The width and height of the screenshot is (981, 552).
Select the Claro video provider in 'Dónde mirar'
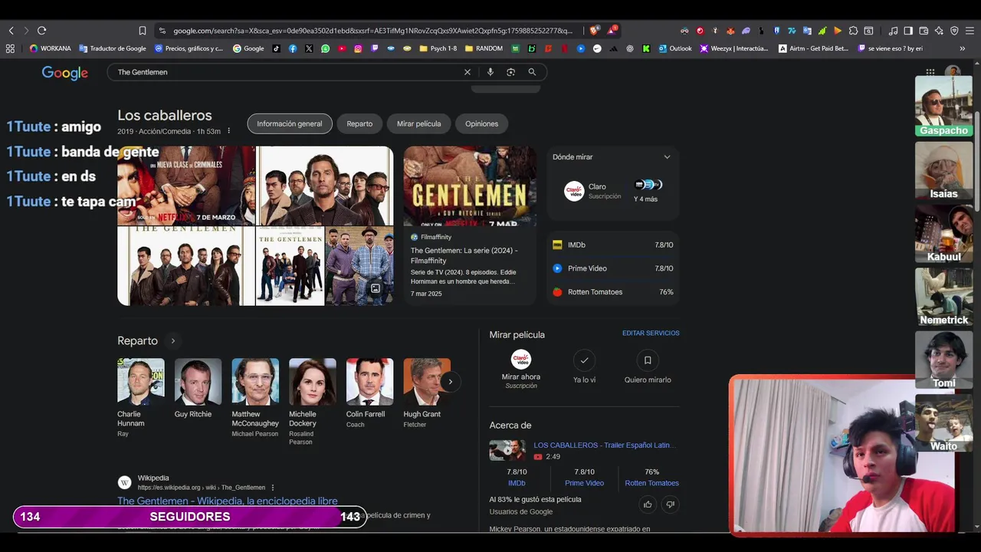tap(593, 191)
